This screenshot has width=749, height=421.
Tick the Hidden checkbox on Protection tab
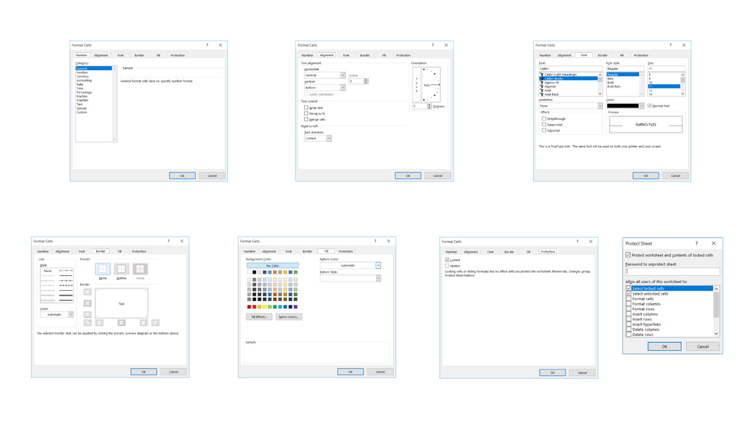click(447, 266)
